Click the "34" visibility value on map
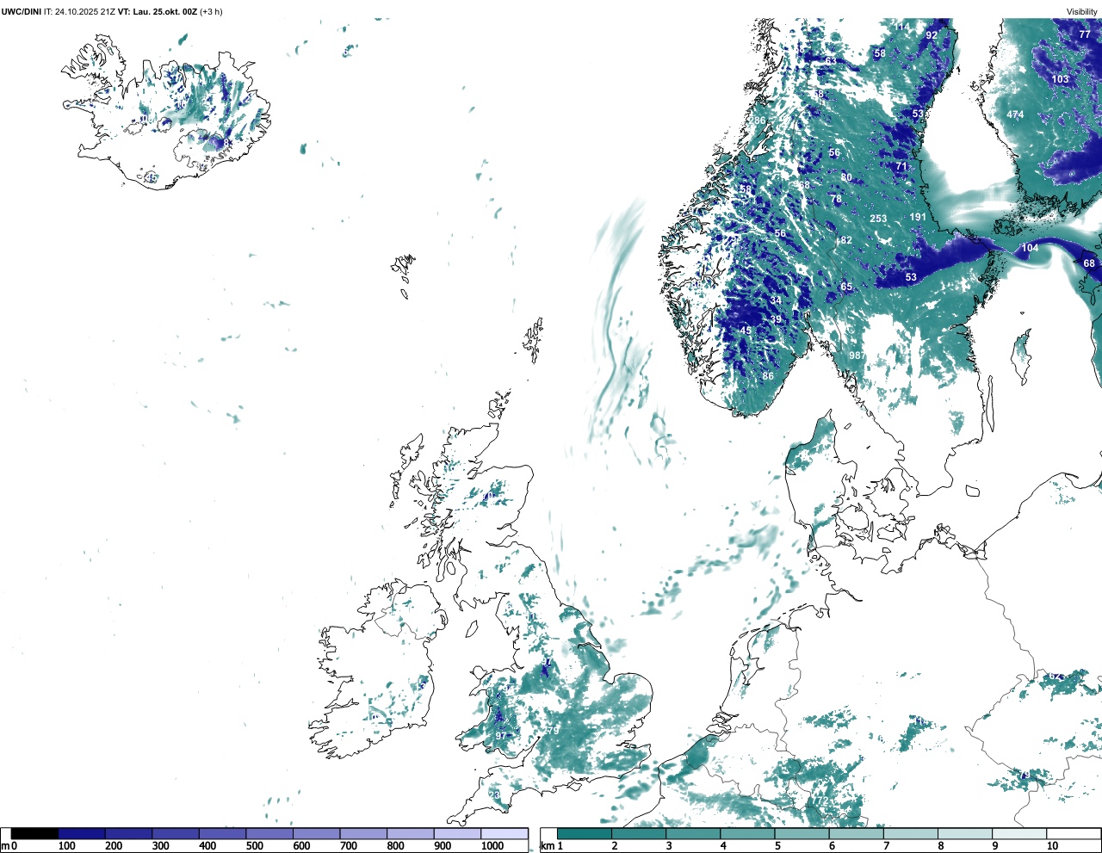This screenshot has height=853, width=1102. (776, 300)
